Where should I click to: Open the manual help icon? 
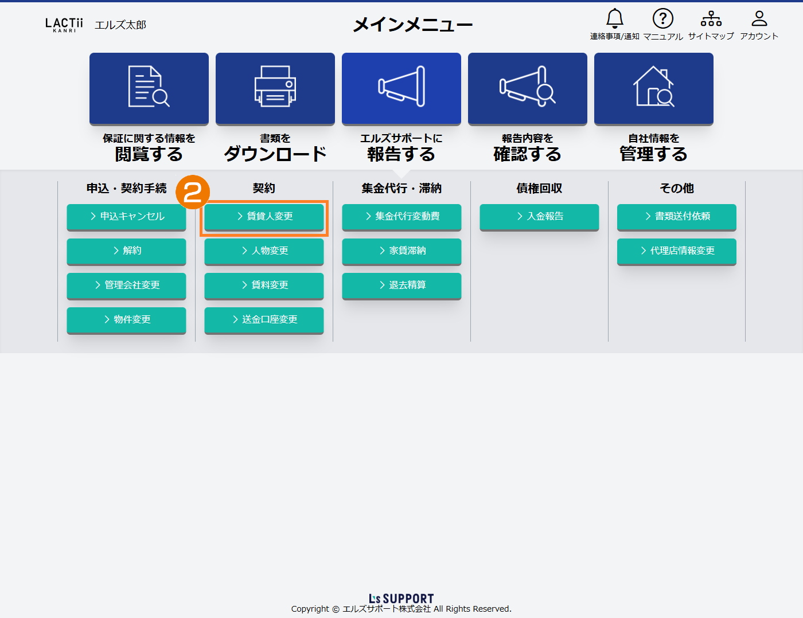click(662, 19)
